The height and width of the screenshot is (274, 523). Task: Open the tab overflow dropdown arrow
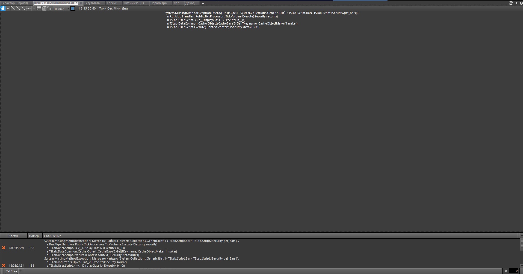tap(203, 4)
